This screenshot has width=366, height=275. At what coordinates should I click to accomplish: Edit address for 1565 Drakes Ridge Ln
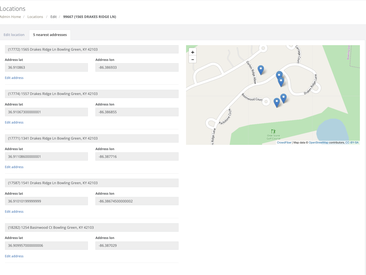(14, 78)
